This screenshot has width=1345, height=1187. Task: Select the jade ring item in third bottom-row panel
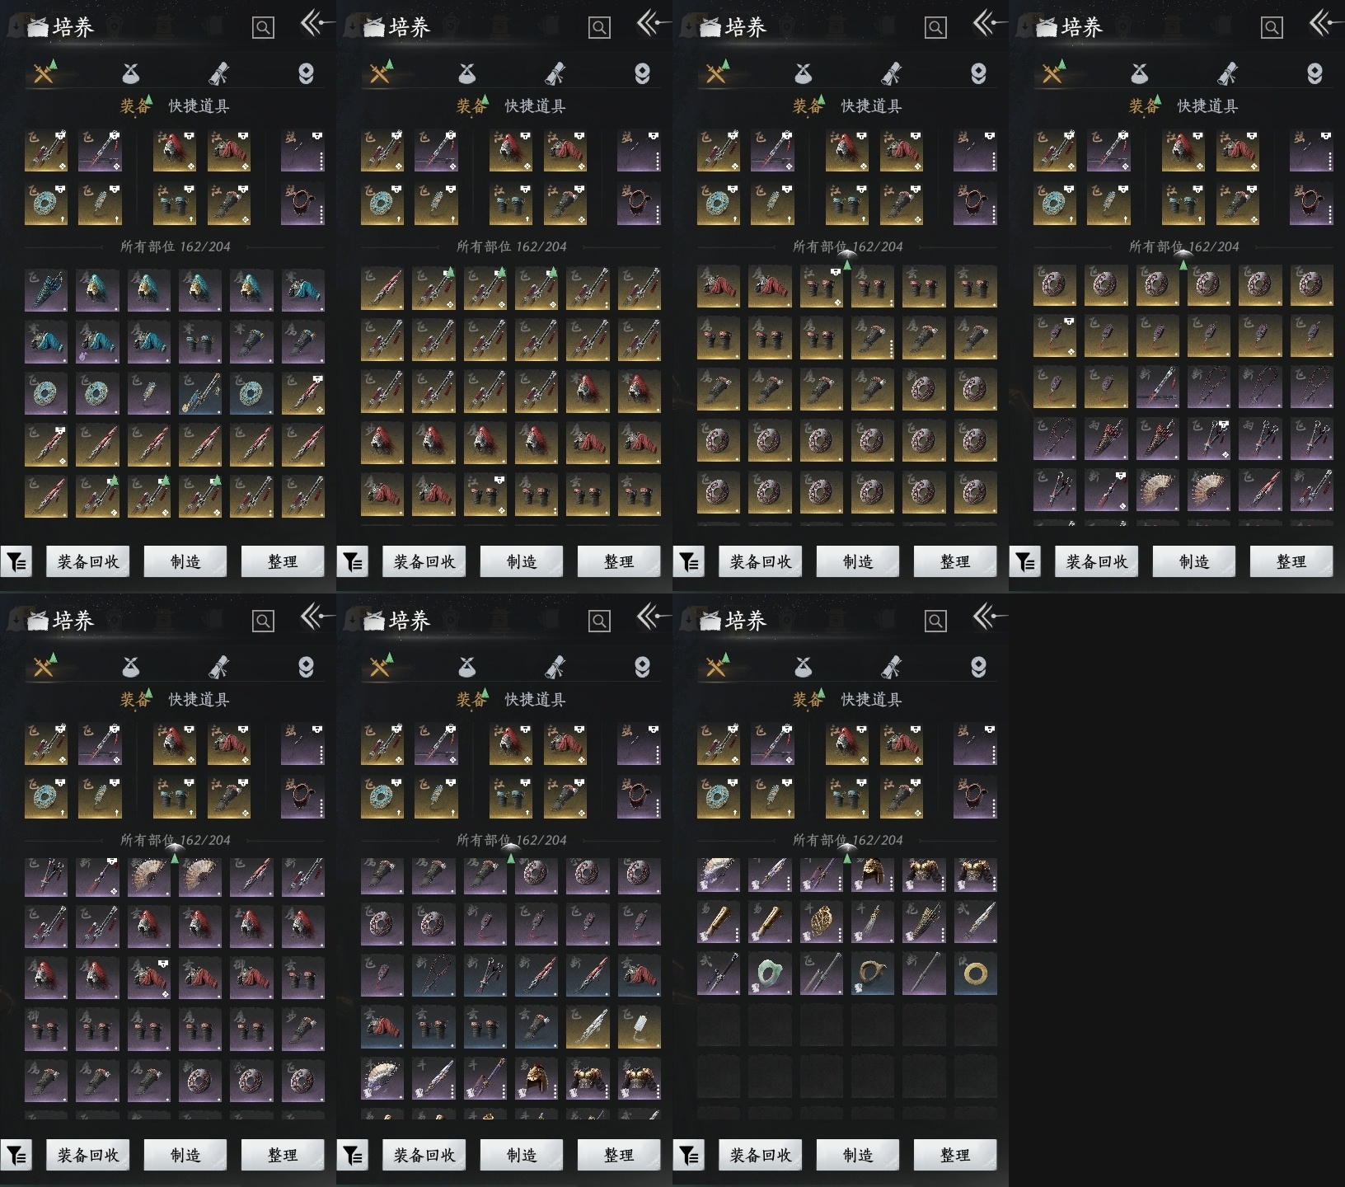770,974
